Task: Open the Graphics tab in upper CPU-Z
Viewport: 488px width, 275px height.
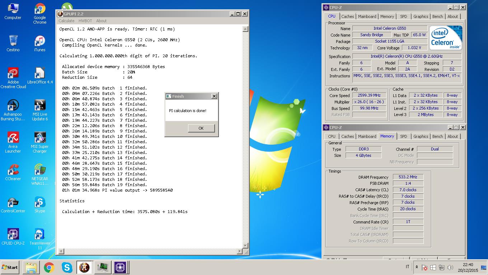Action: tap(421, 16)
